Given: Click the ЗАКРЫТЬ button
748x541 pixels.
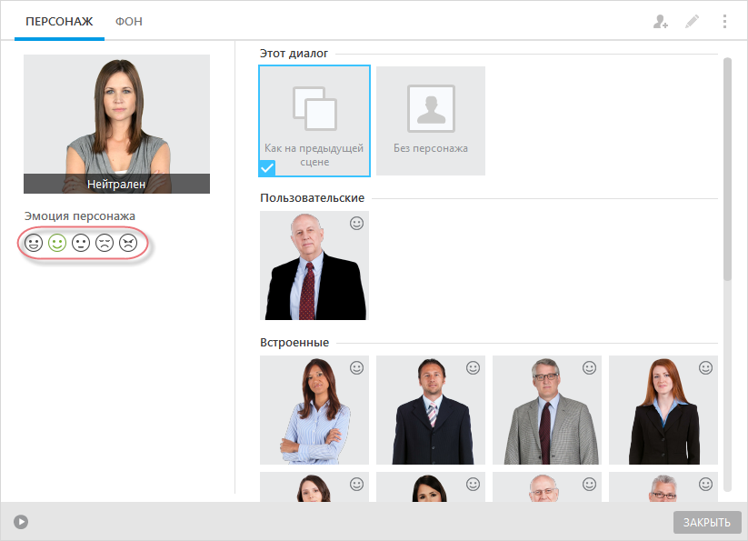Looking at the screenshot, I should [x=707, y=523].
